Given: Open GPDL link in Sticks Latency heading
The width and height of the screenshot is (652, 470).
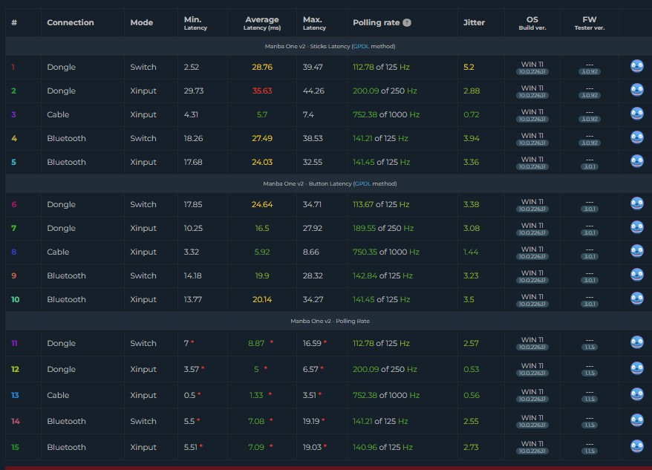Looking at the screenshot, I should (x=361, y=46).
